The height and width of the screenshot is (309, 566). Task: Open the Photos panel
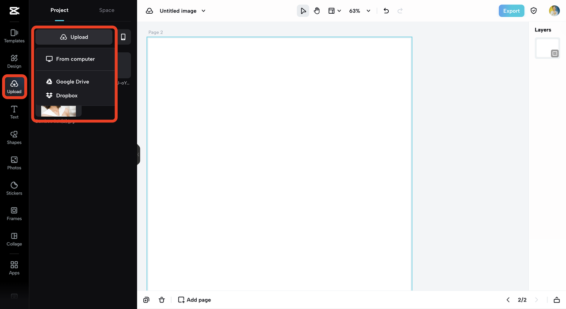click(14, 163)
